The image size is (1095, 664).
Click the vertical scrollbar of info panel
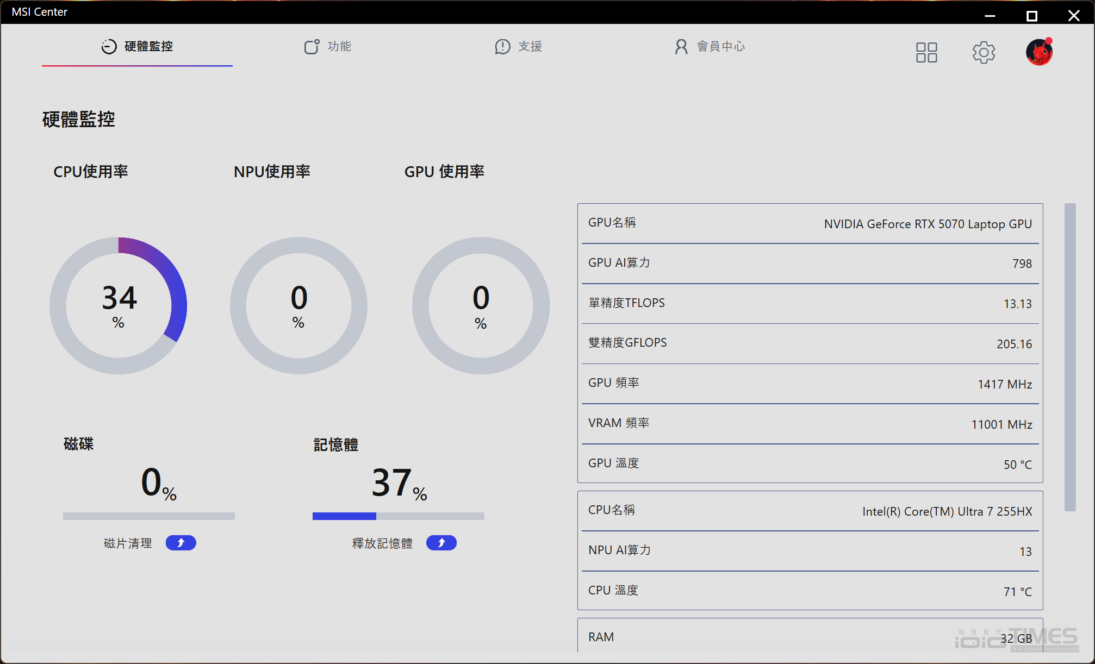(x=1070, y=357)
